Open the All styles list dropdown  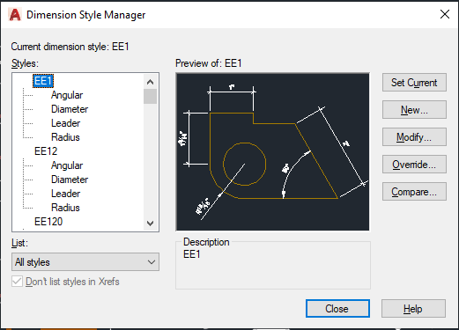coord(85,262)
